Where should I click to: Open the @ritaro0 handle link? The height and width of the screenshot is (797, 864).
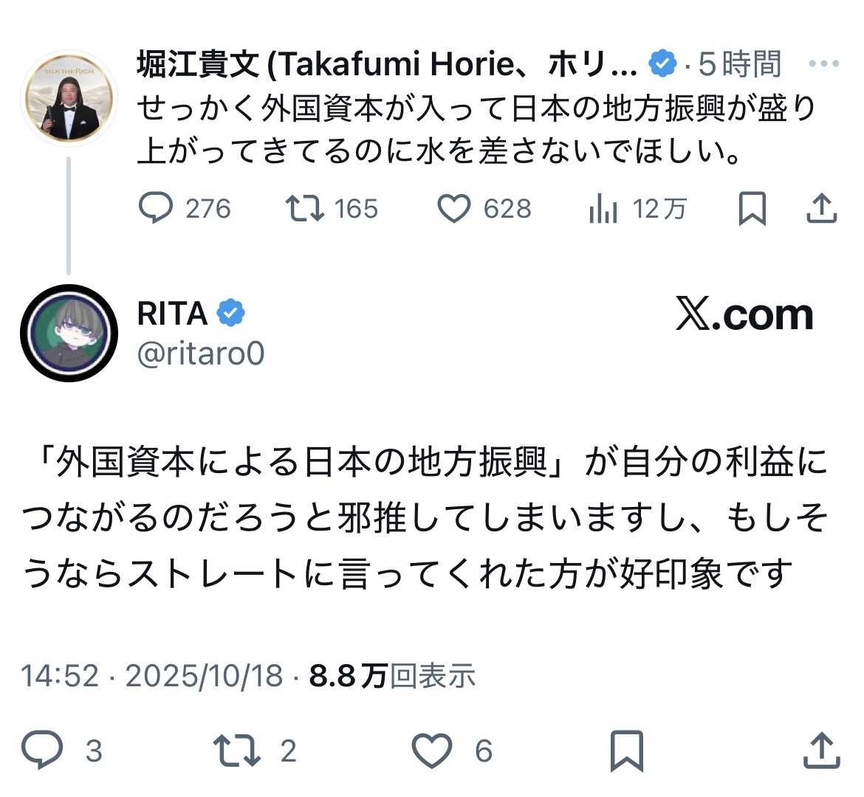[x=201, y=353]
